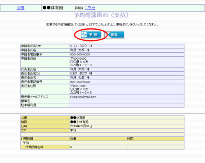Open the 会館 link in header
This screenshot has height=163, width=205.
20,8
